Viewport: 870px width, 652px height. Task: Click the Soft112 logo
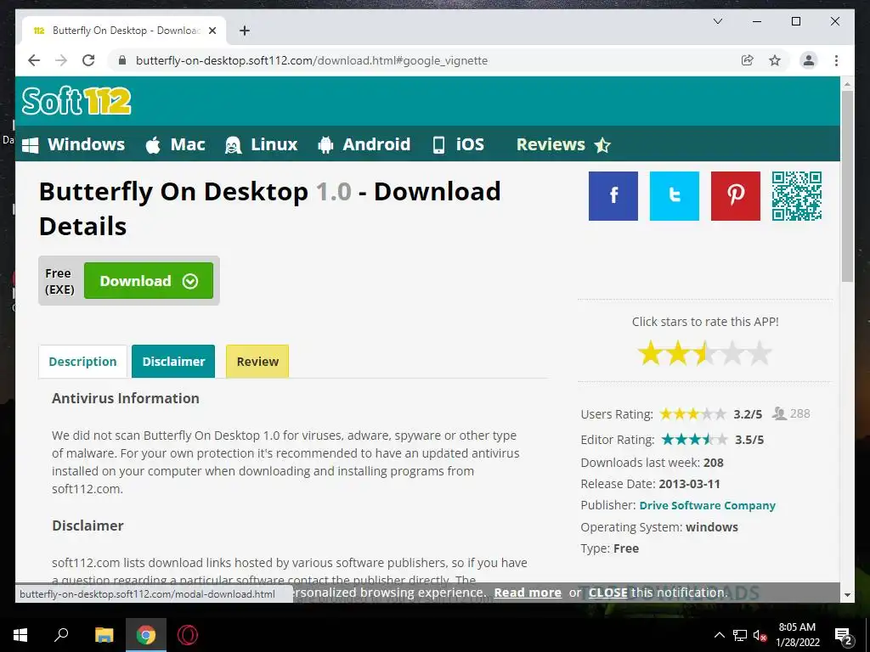click(76, 101)
